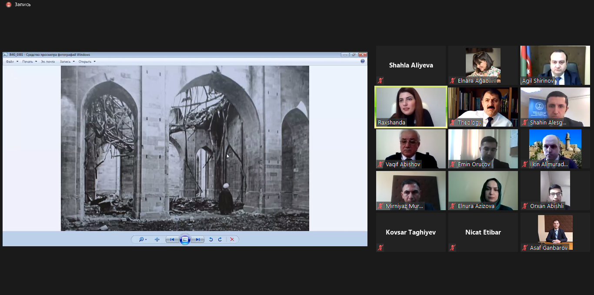594x295 pixels.
Task: Select Agil Shirinov's video tile
Action: [x=555, y=64]
